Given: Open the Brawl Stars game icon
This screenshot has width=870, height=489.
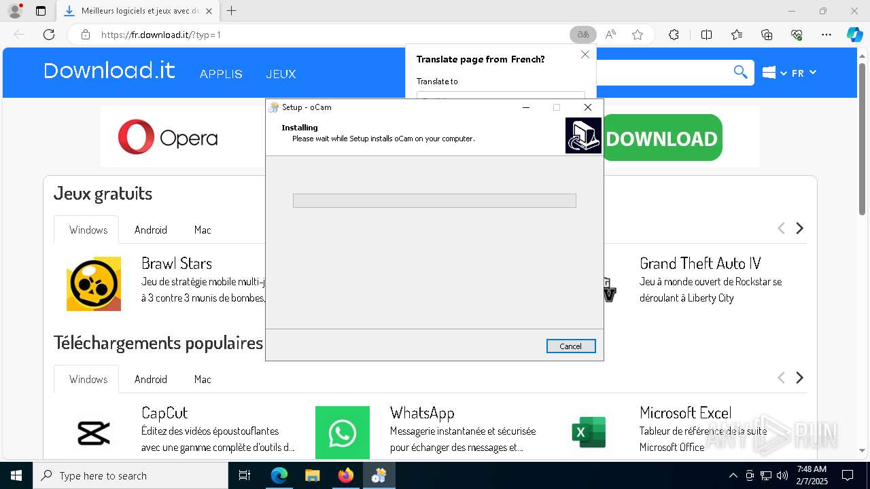Looking at the screenshot, I should pyautogui.click(x=94, y=284).
